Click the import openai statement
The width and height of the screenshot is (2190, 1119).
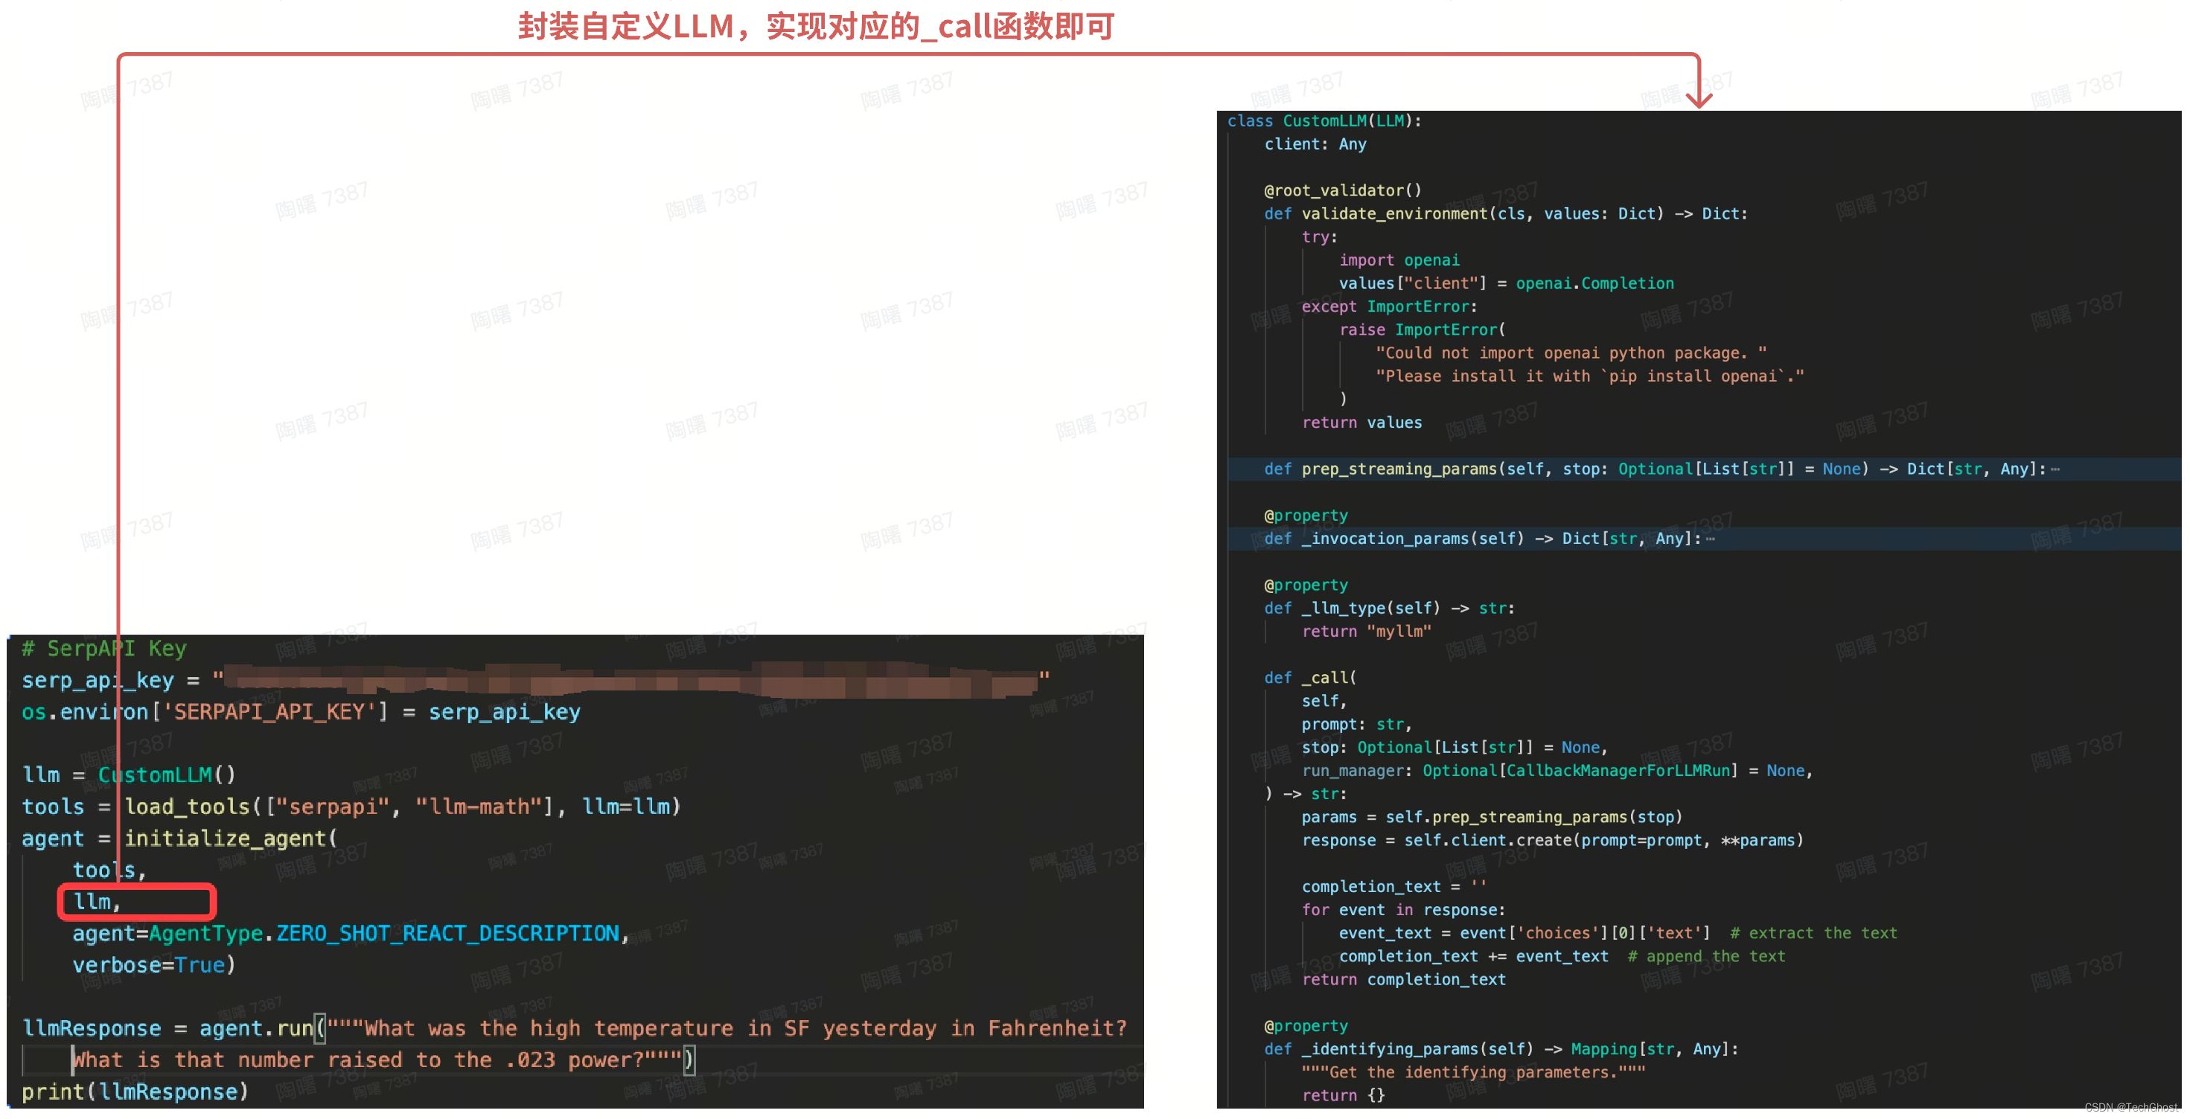tap(1399, 260)
